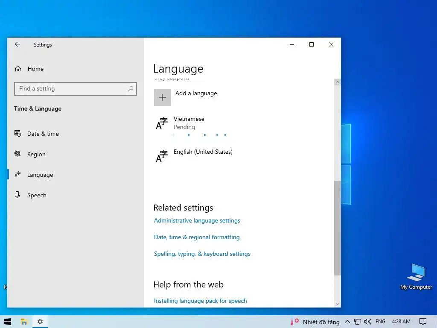The width and height of the screenshot is (437, 328).
Task: Open the Region section
Action: coord(36,154)
